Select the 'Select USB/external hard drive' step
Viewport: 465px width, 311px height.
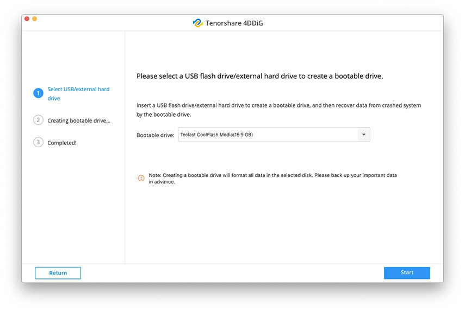(78, 93)
